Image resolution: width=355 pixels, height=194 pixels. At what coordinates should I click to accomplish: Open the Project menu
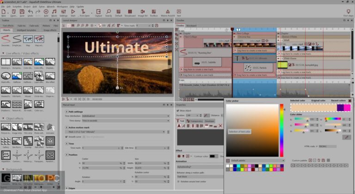point(27,6)
